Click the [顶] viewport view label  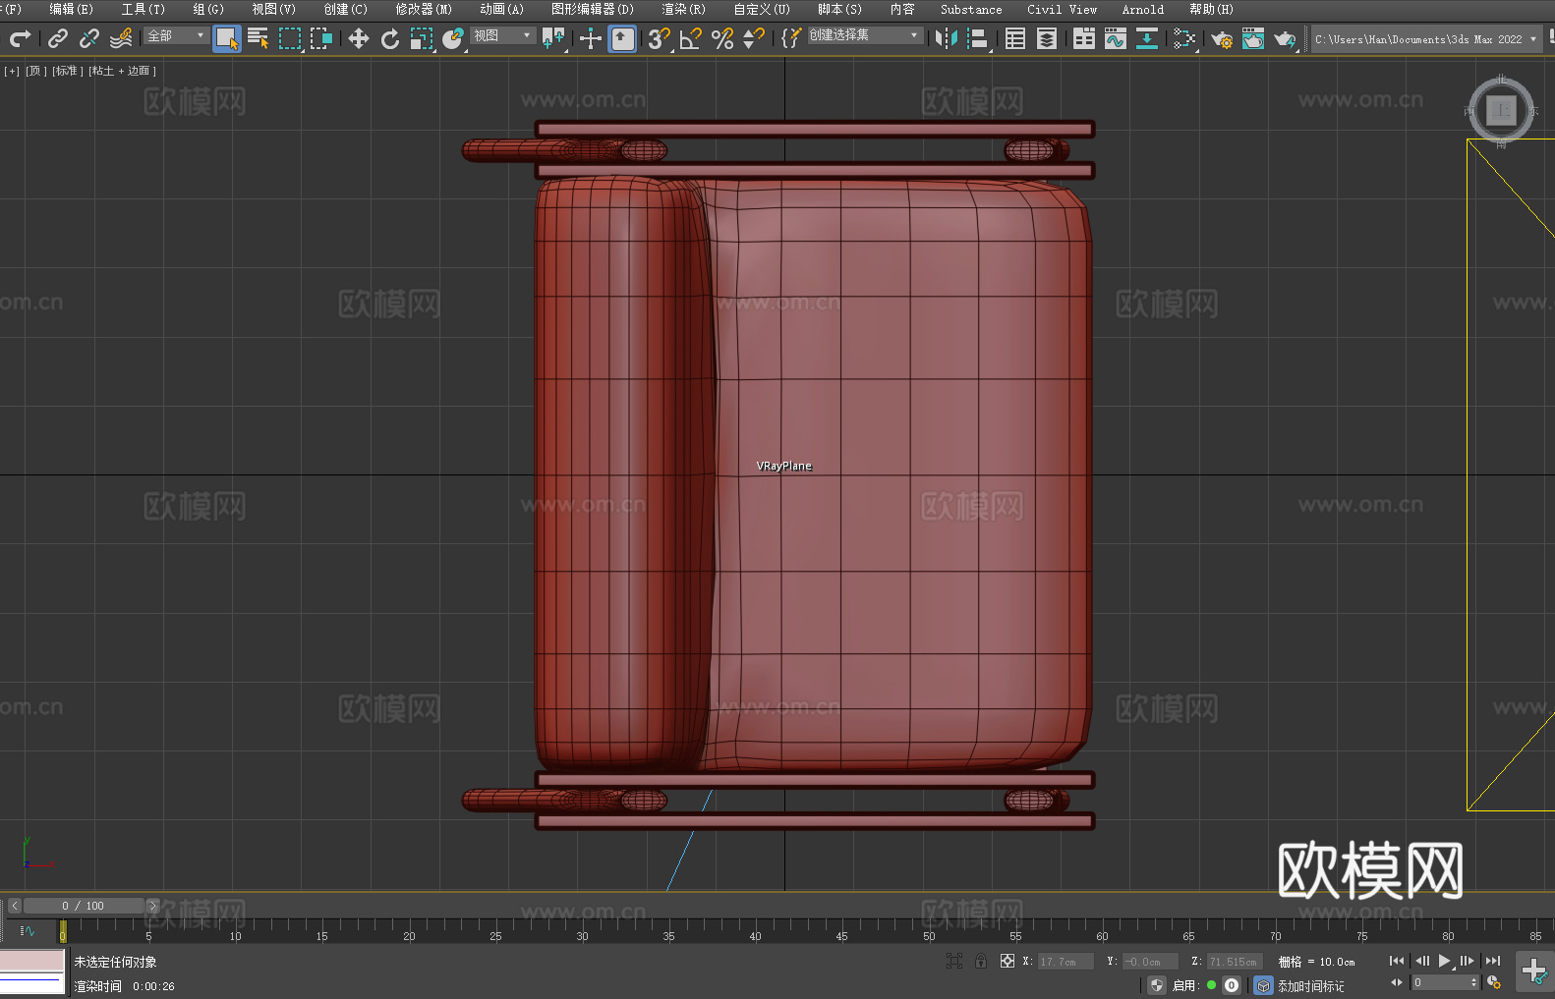click(35, 71)
